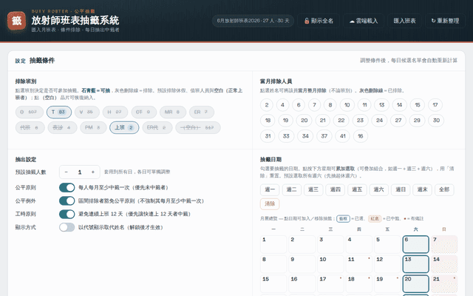
Task: Select the 週末 weekend button
Action: (422, 189)
